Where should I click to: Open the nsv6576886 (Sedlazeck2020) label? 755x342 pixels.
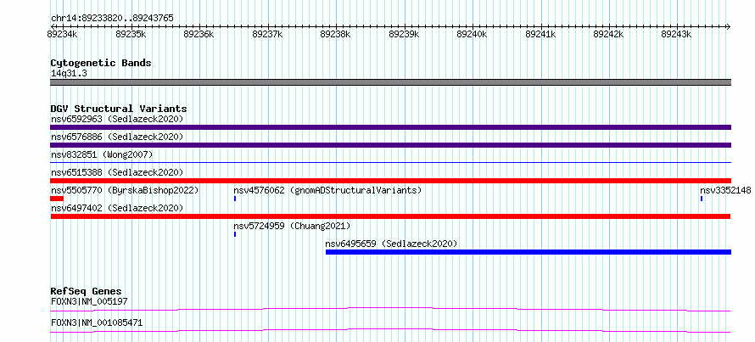117,137
